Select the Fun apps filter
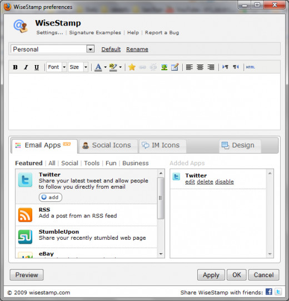The height and width of the screenshot is (301, 289). point(111,163)
